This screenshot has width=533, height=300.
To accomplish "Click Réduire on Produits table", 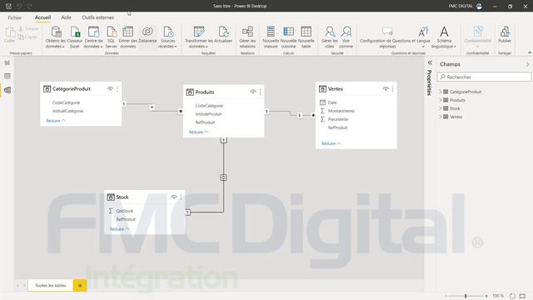I will click(x=198, y=132).
